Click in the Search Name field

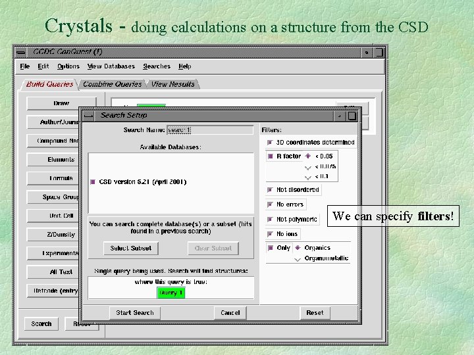tap(210, 130)
